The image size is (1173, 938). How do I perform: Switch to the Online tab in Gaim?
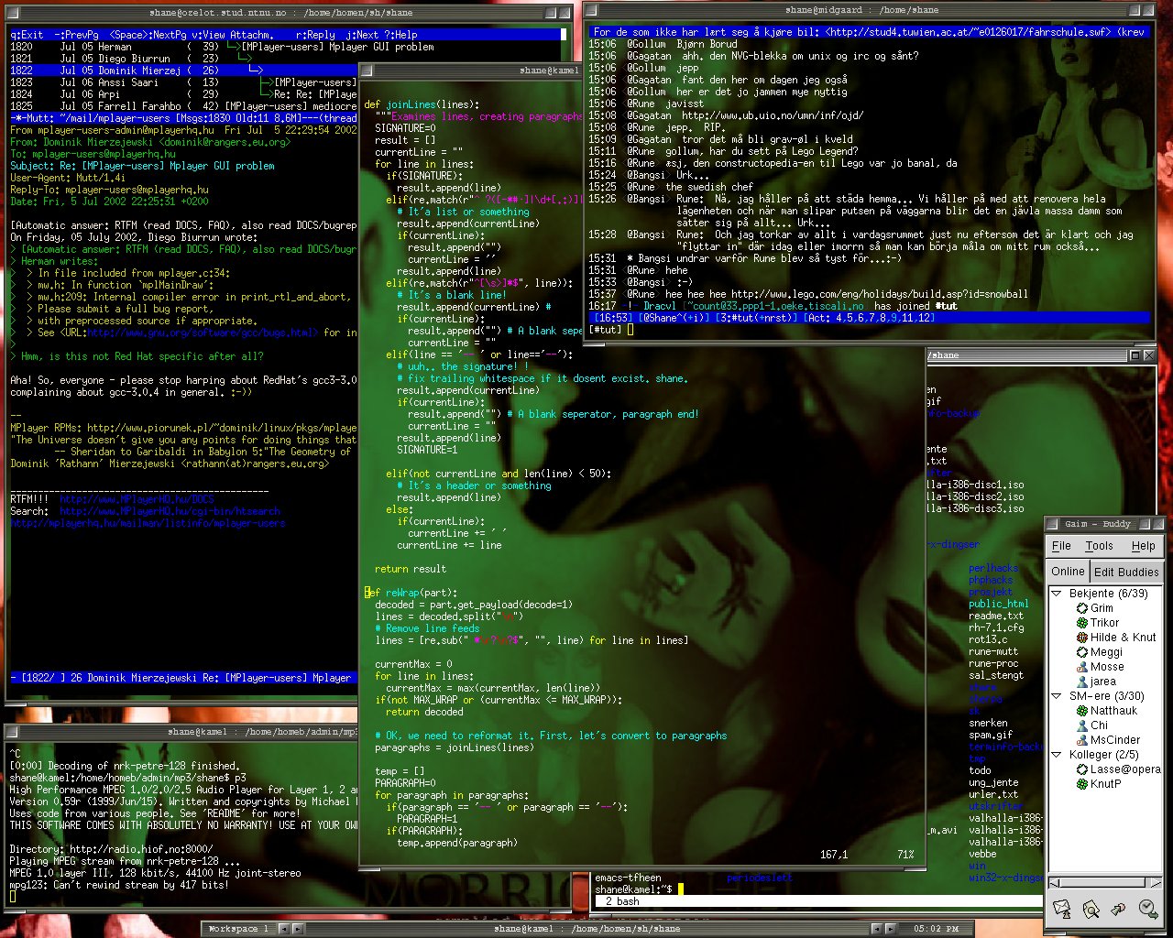pos(1068,572)
